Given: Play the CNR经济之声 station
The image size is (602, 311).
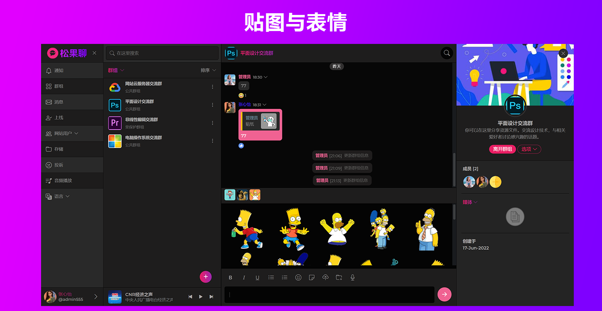Looking at the screenshot, I should pos(201,297).
